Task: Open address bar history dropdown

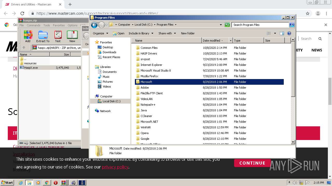Action: (221, 25)
